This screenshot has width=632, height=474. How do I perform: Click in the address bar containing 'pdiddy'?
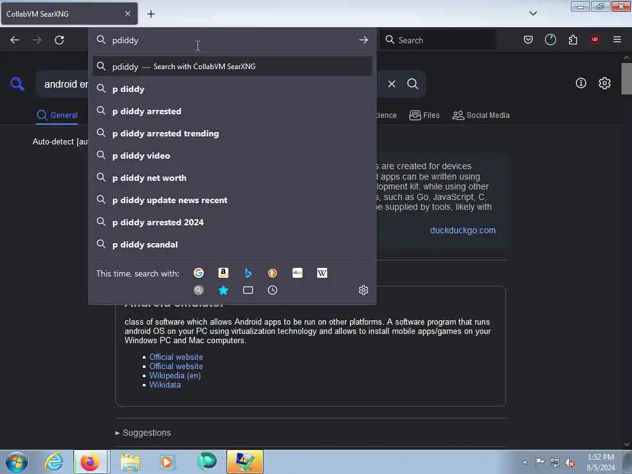232,40
